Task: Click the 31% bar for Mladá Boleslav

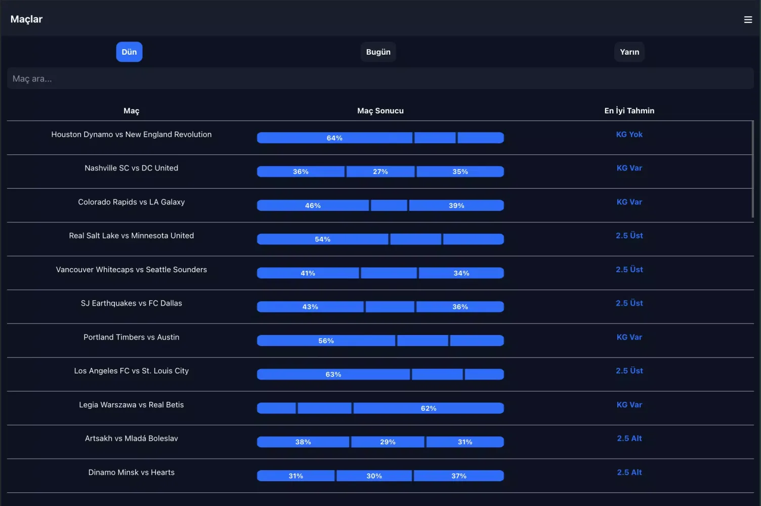Action: tap(465, 442)
